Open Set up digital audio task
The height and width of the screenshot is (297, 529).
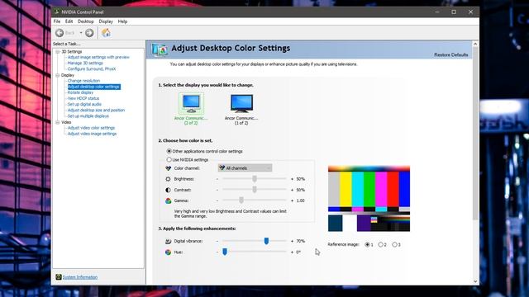84,104
